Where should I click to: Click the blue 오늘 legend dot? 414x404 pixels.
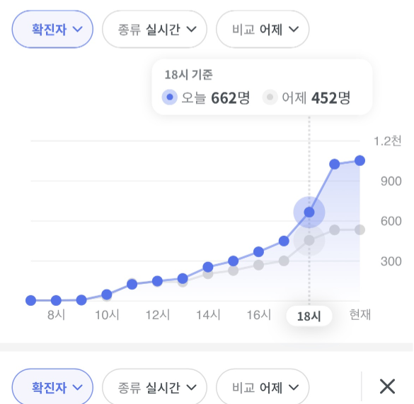(170, 97)
